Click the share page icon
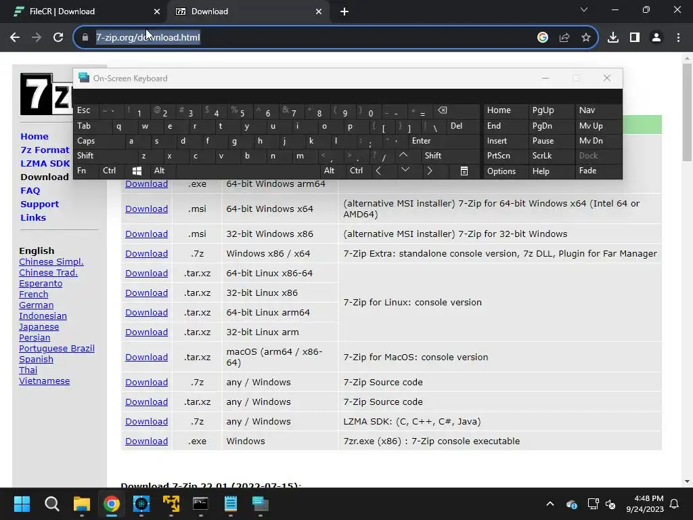This screenshot has height=520, width=693. tap(564, 38)
